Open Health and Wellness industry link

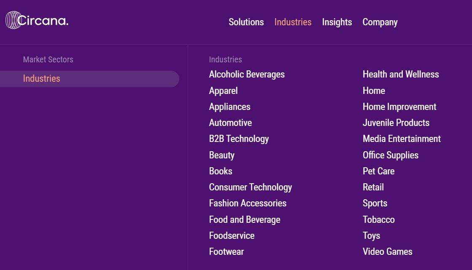pos(401,74)
